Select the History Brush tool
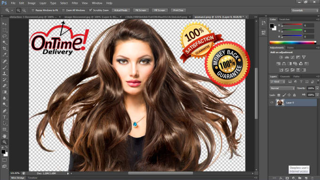The width and height of the screenshot is (320, 180). [4, 80]
